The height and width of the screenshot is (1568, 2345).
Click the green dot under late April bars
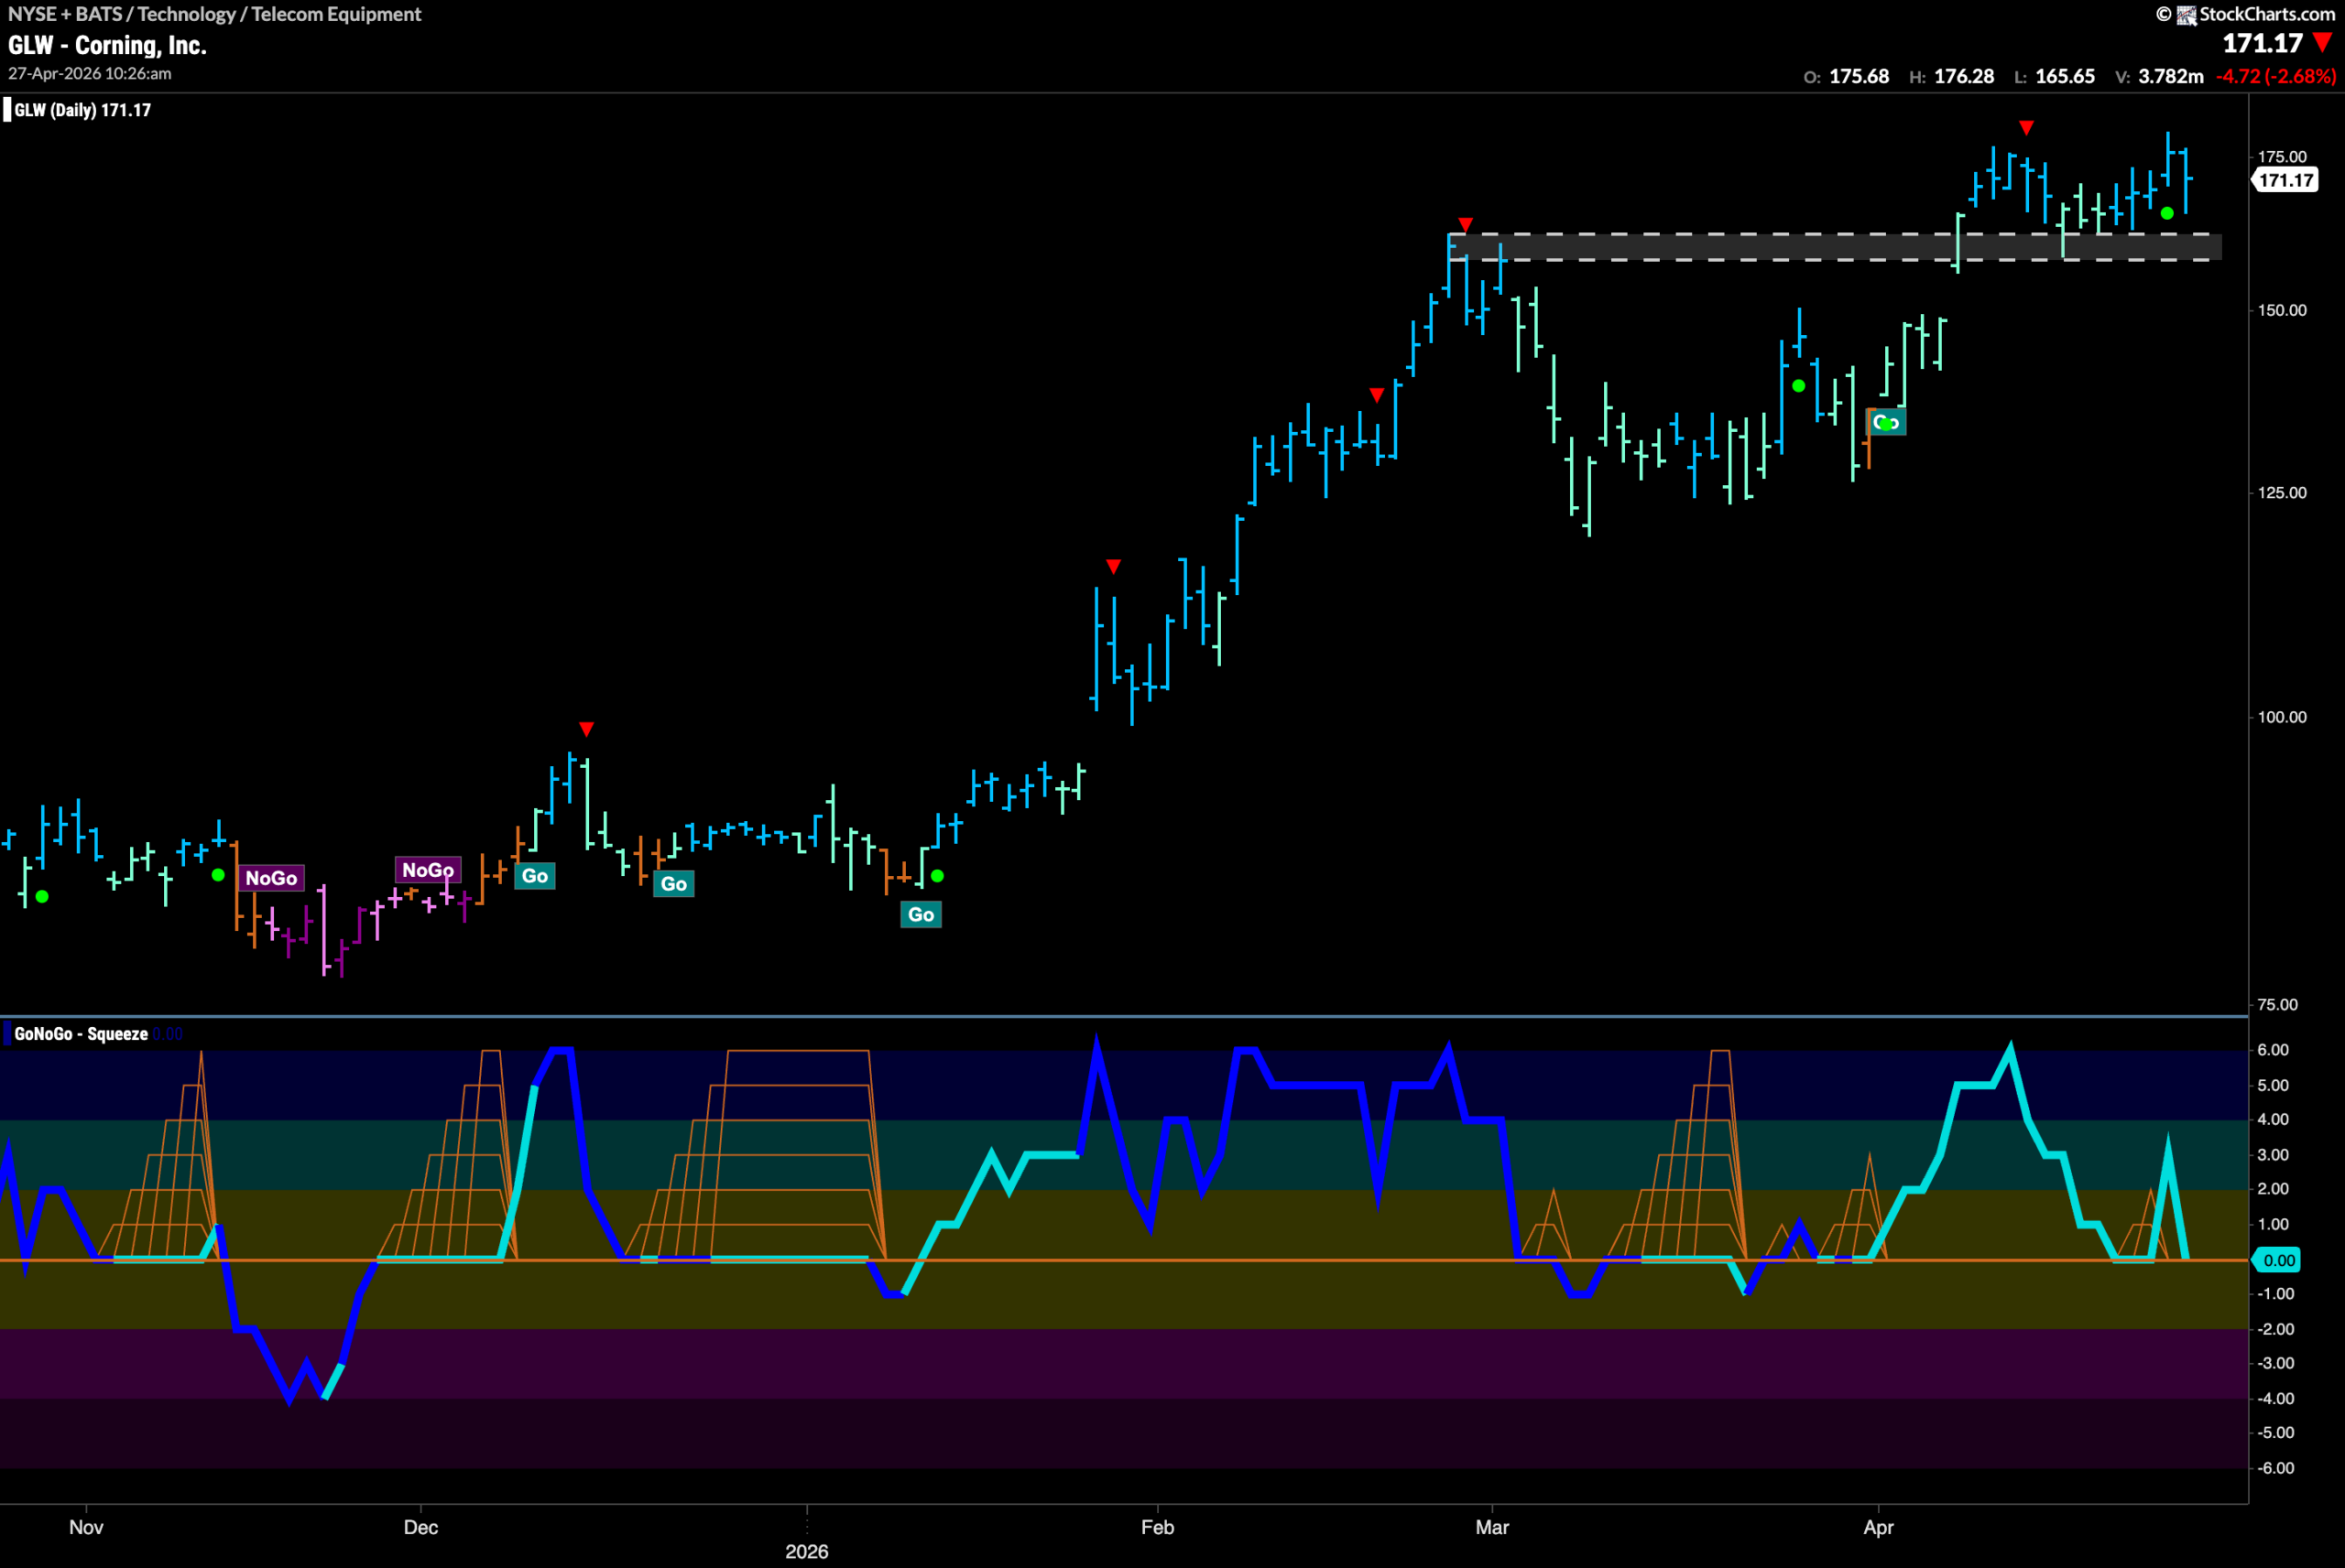(2167, 213)
